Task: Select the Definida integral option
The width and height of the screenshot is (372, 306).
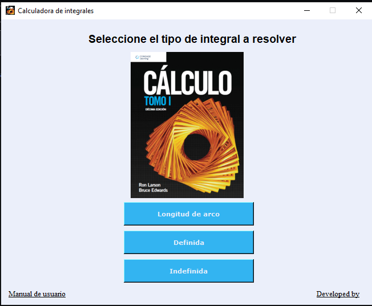Action: [x=189, y=243]
